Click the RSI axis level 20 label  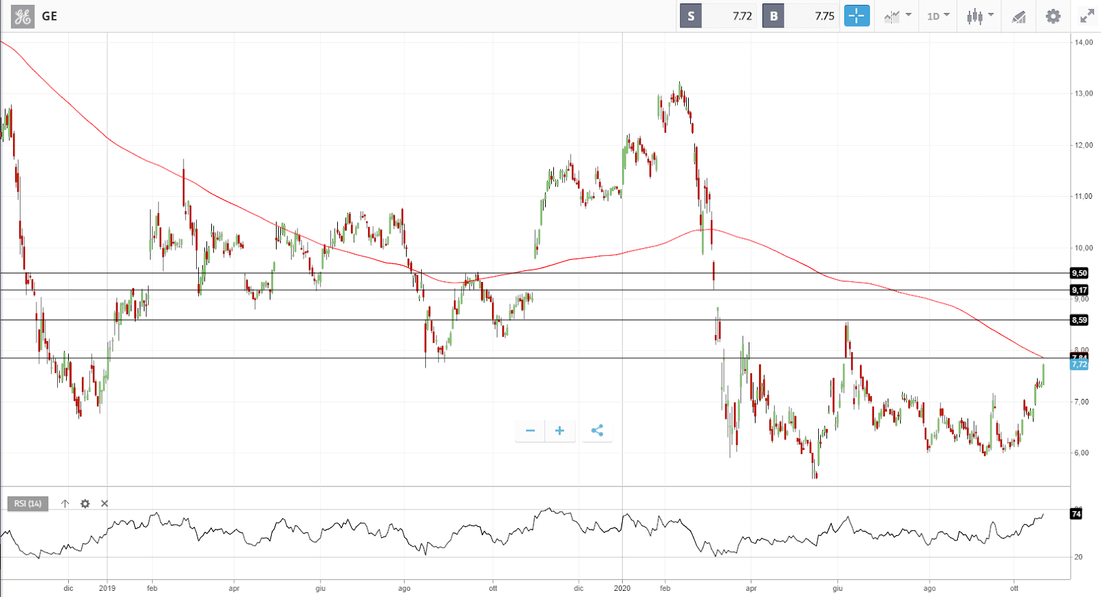[1078, 557]
